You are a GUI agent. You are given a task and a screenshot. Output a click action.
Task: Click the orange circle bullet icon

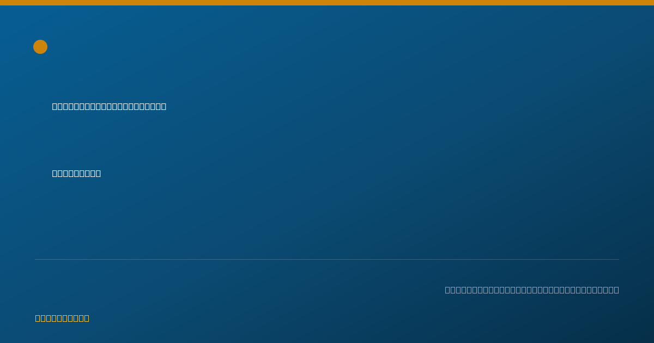tap(40, 47)
